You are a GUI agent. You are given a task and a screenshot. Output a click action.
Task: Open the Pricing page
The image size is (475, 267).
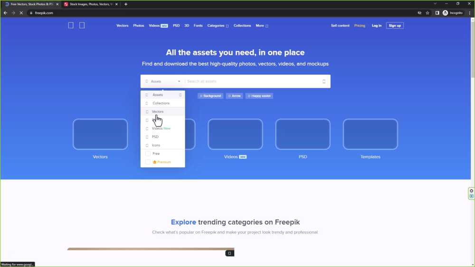(360, 26)
